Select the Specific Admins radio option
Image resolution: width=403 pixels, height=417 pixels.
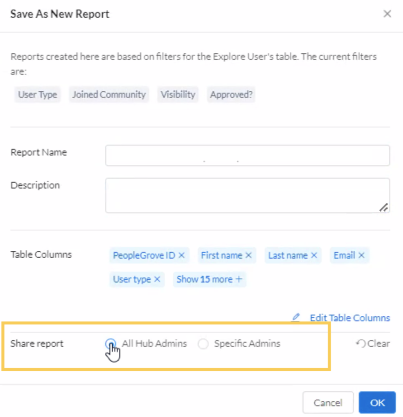[x=203, y=344]
